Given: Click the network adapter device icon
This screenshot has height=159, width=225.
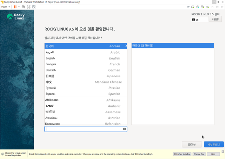Looking at the screenshot, I should 202,7.
